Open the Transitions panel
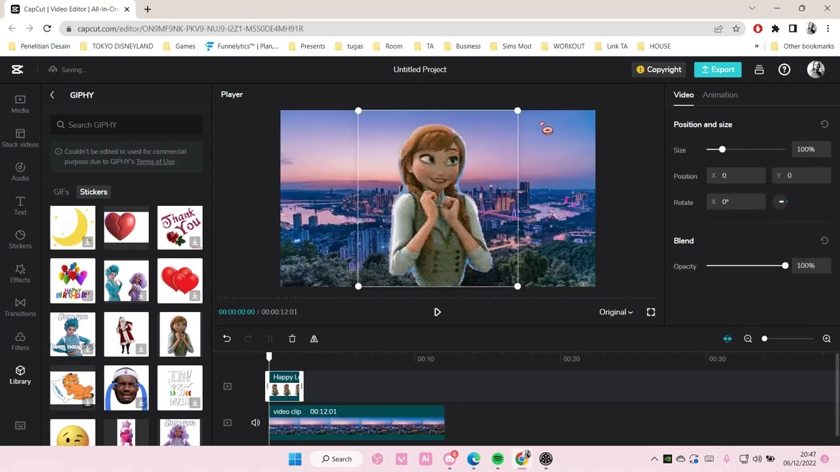 (20, 307)
